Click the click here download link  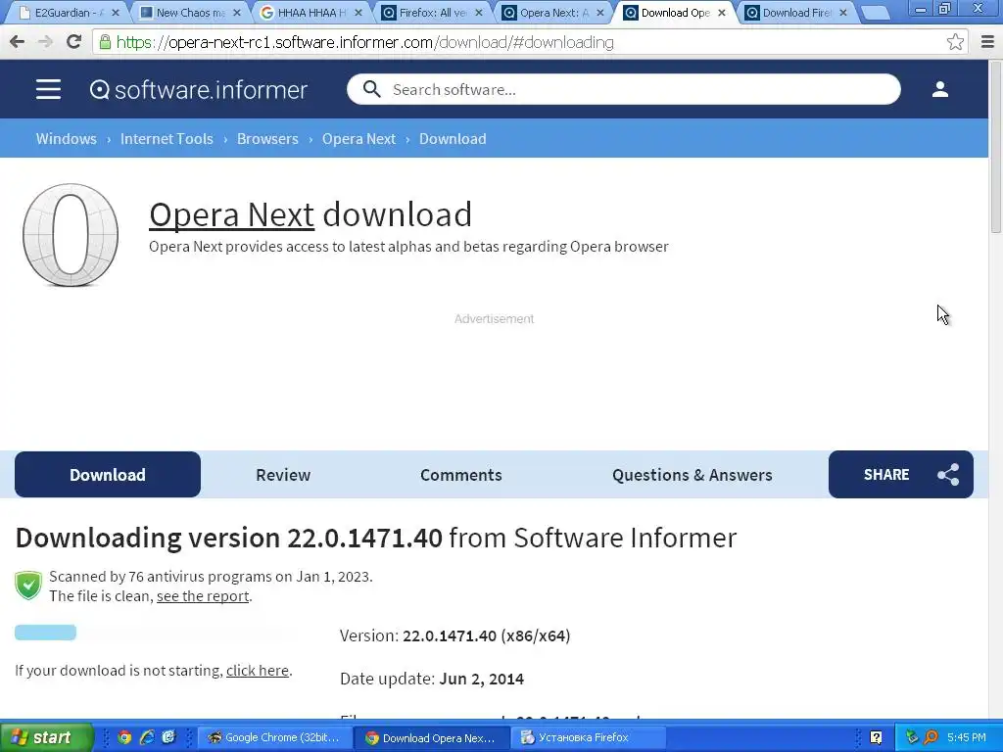(258, 670)
